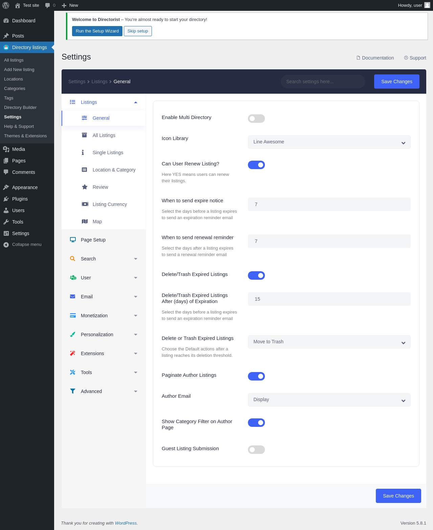Open Directory Builder submenu item
Screen dimensions: 433x530
(20, 108)
